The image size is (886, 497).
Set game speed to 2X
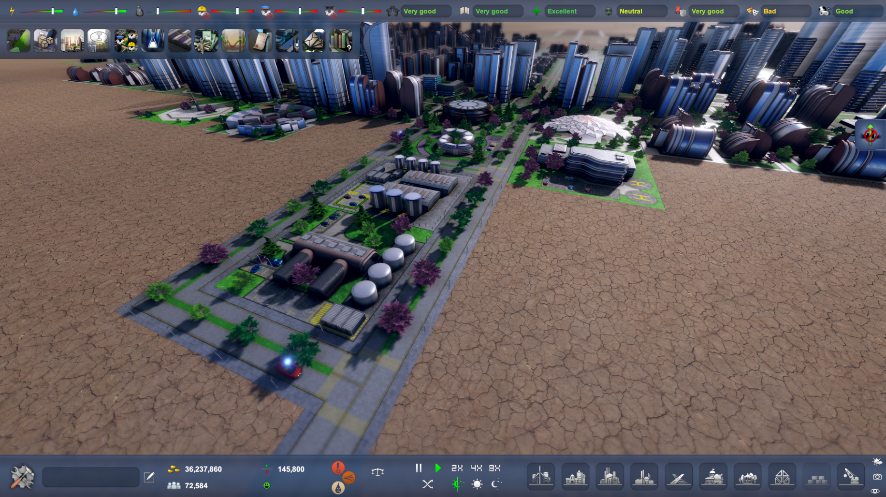click(457, 468)
